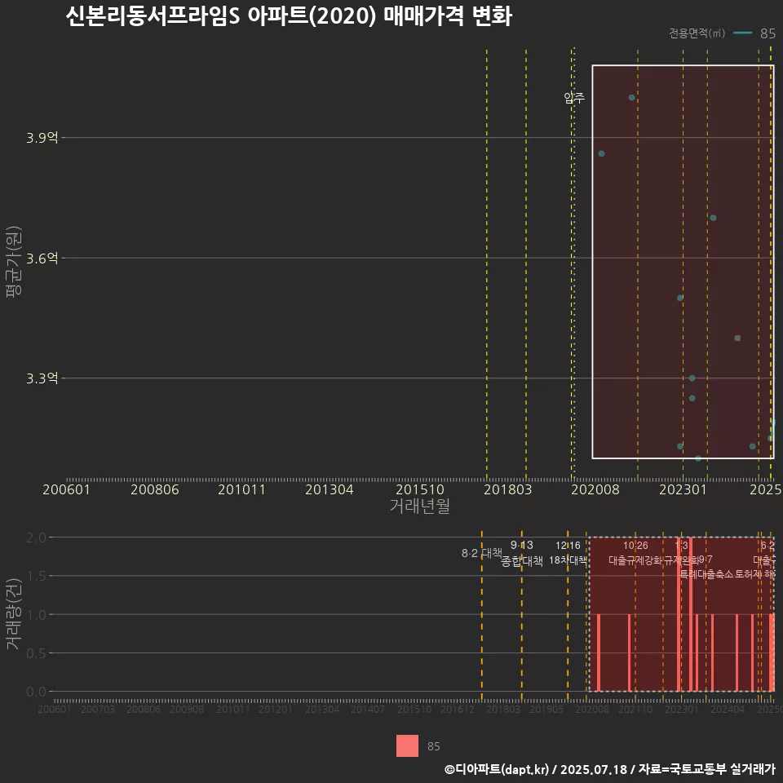The width and height of the screenshot is (783, 783).
Task: Click the 201304 label on the price chart axis
Action: pos(329,489)
